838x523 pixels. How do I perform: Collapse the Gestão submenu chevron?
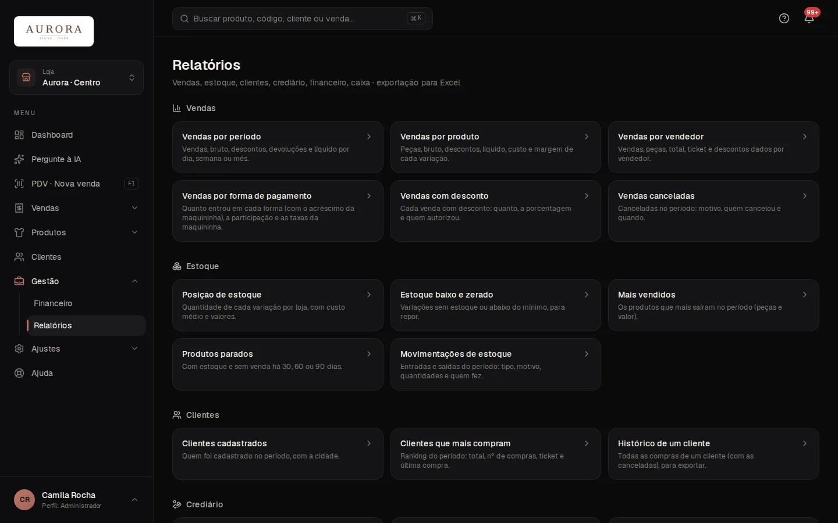click(134, 281)
